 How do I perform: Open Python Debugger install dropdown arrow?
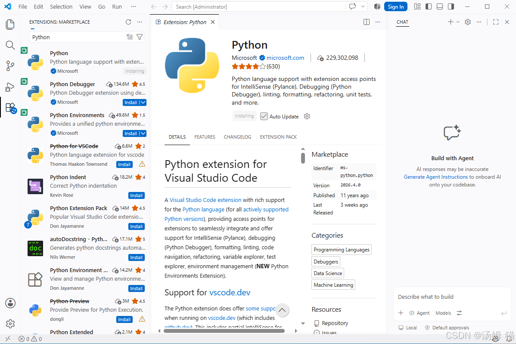[143, 102]
